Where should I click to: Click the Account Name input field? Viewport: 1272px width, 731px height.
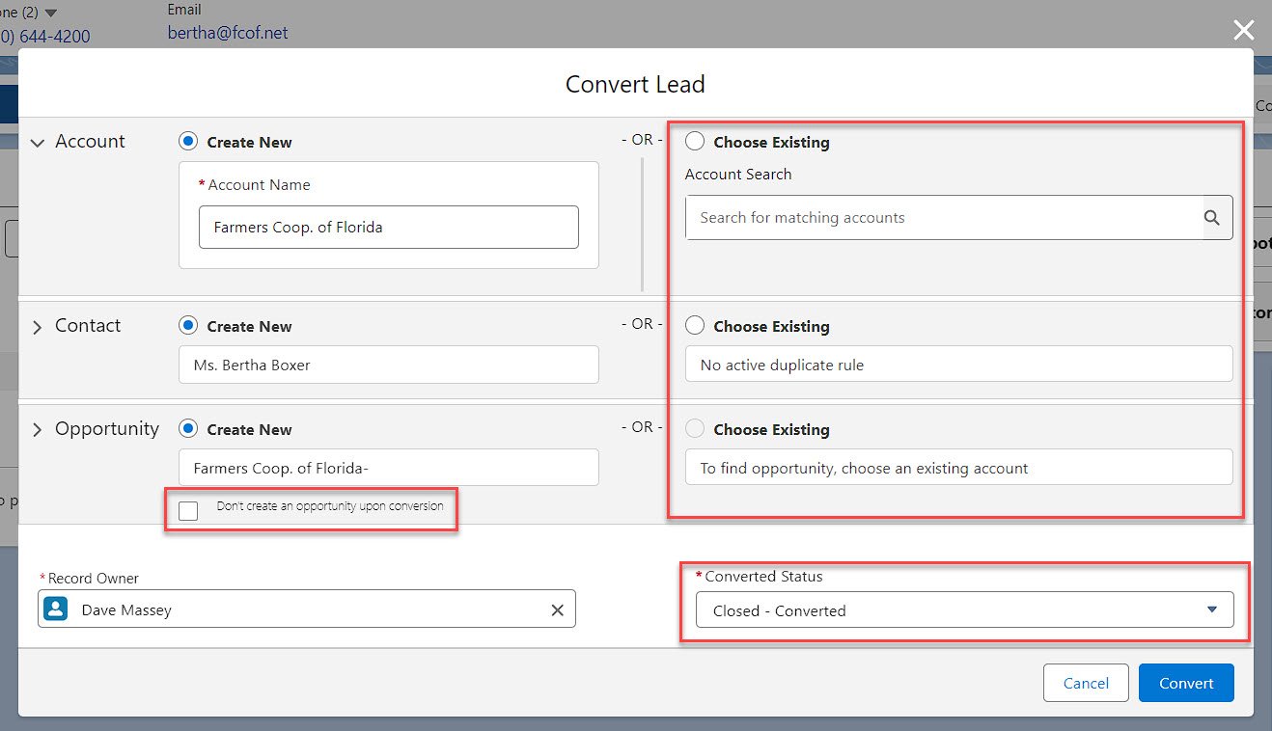[x=389, y=228]
